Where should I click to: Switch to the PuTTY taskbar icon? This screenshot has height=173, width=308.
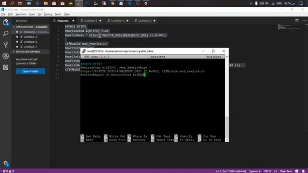pos(79,3)
